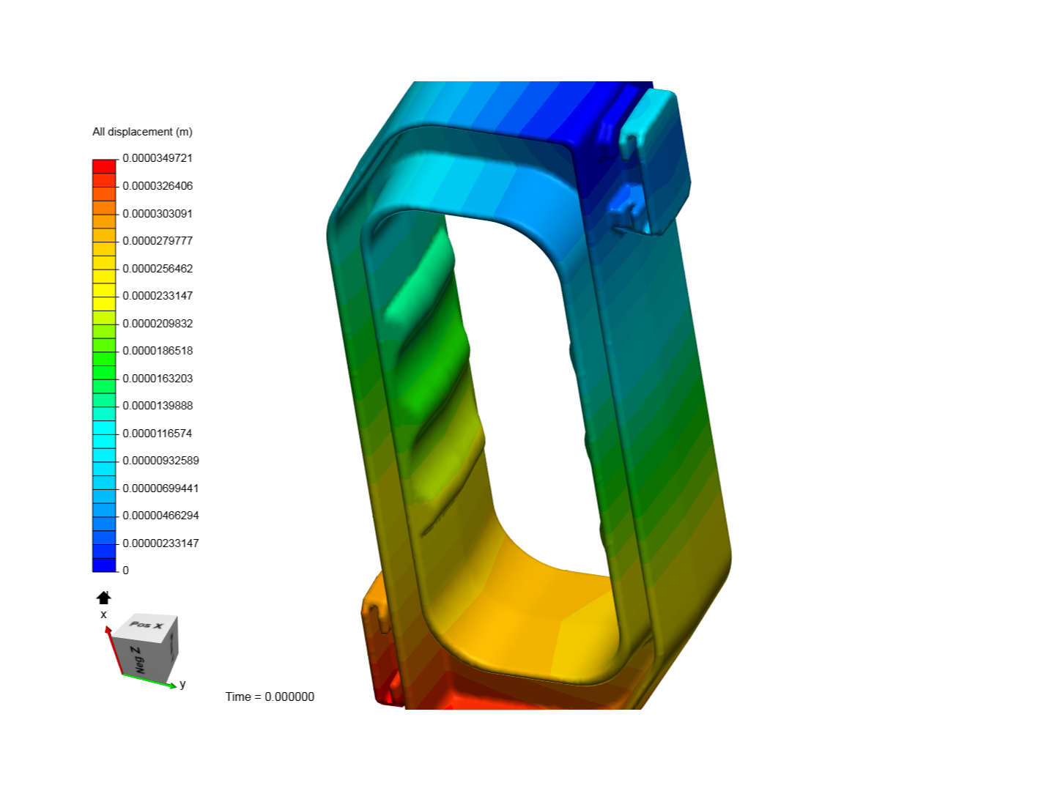
Task: Click legend value 0.00000699441
Action: pyautogui.click(x=160, y=489)
